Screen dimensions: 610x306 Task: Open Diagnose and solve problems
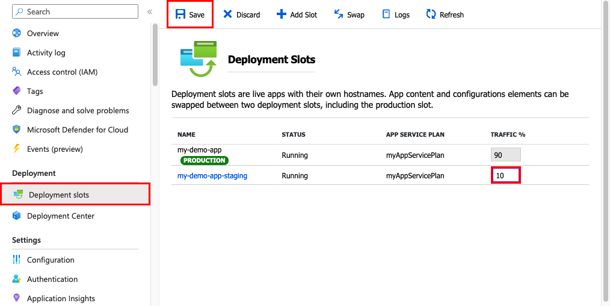[x=70, y=111]
